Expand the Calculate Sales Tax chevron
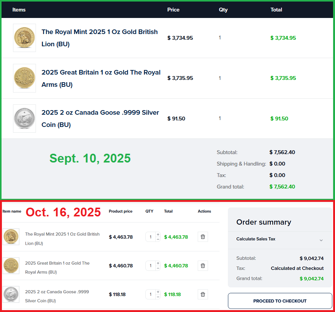 (321, 240)
